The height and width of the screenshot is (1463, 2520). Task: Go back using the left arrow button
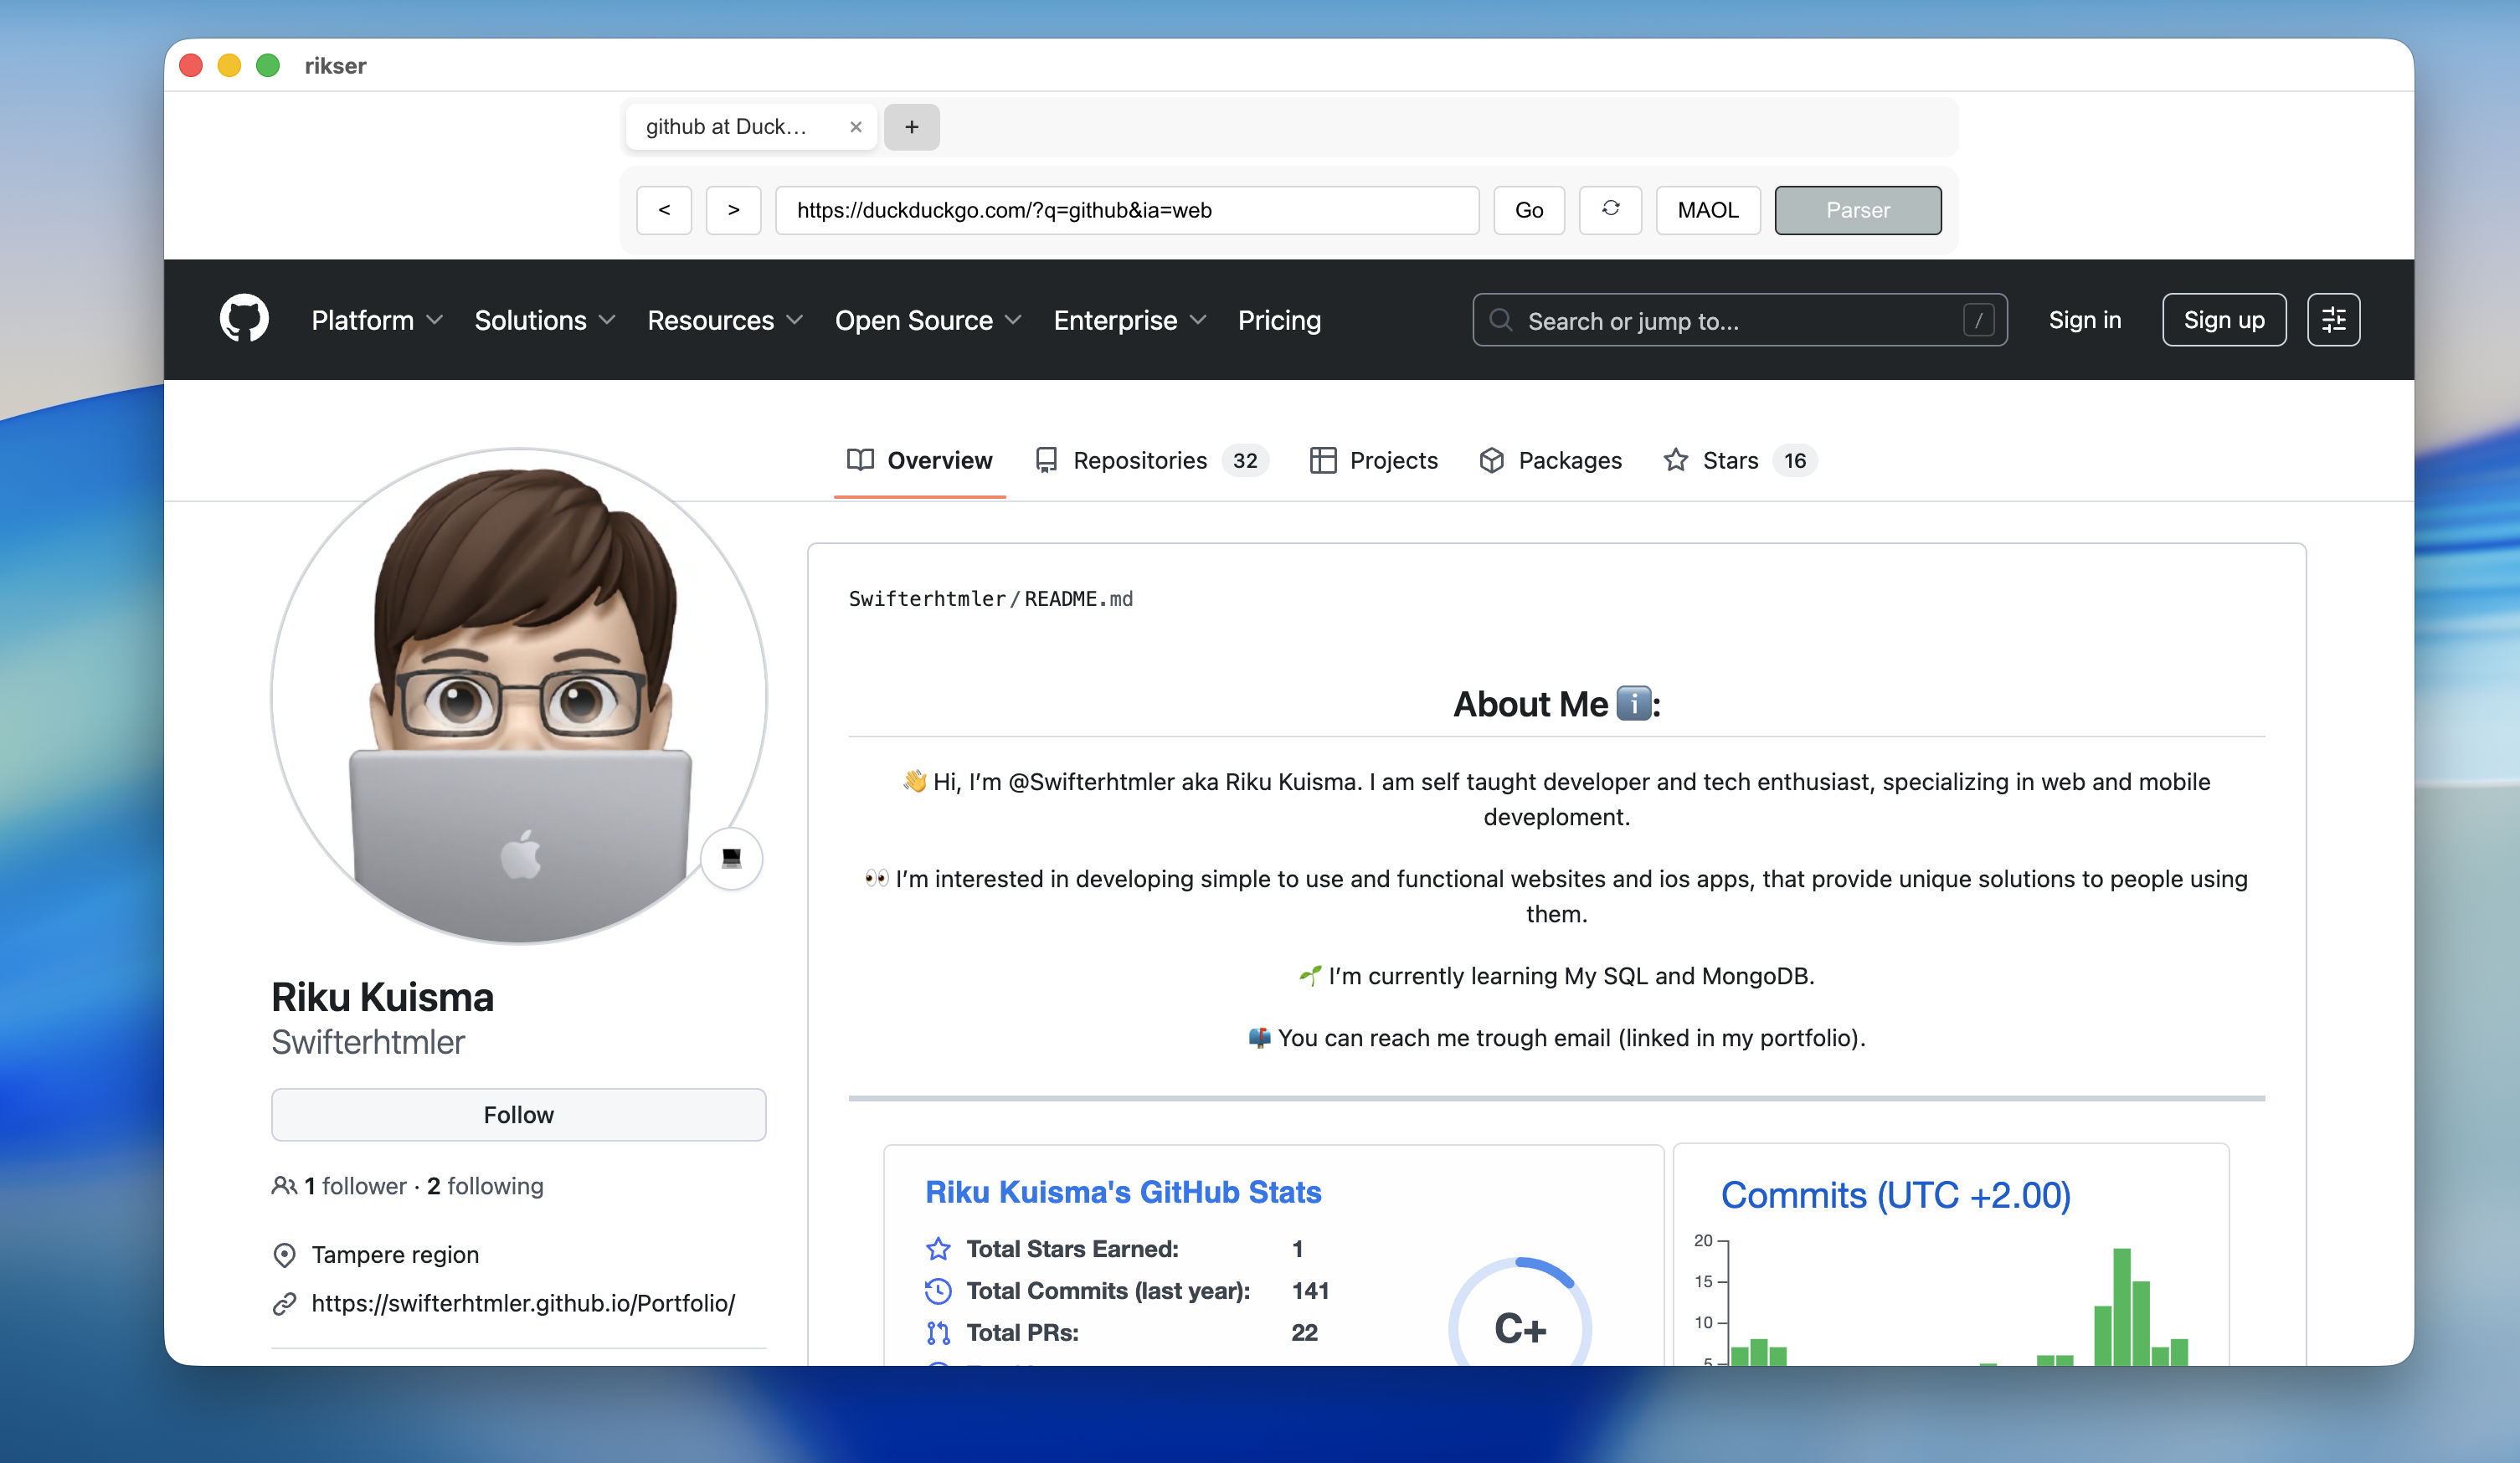[664, 209]
